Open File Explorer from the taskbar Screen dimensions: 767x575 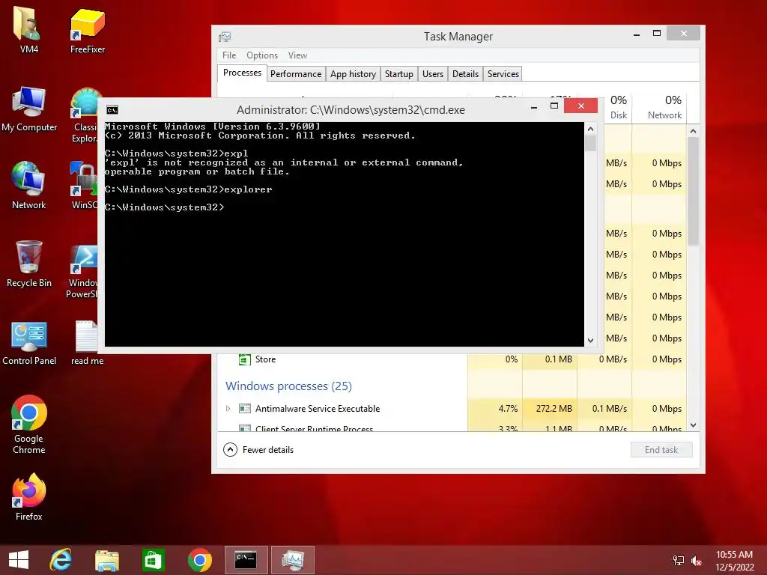point(106,560)
